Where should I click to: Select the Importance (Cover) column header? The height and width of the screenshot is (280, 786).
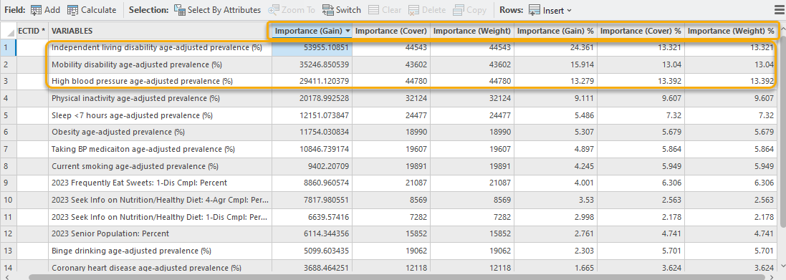coord(391,31)
